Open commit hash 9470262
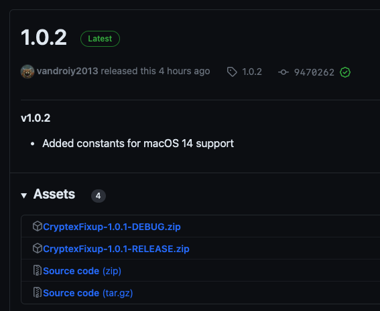380x311 pixels. (x=314, y=72)
